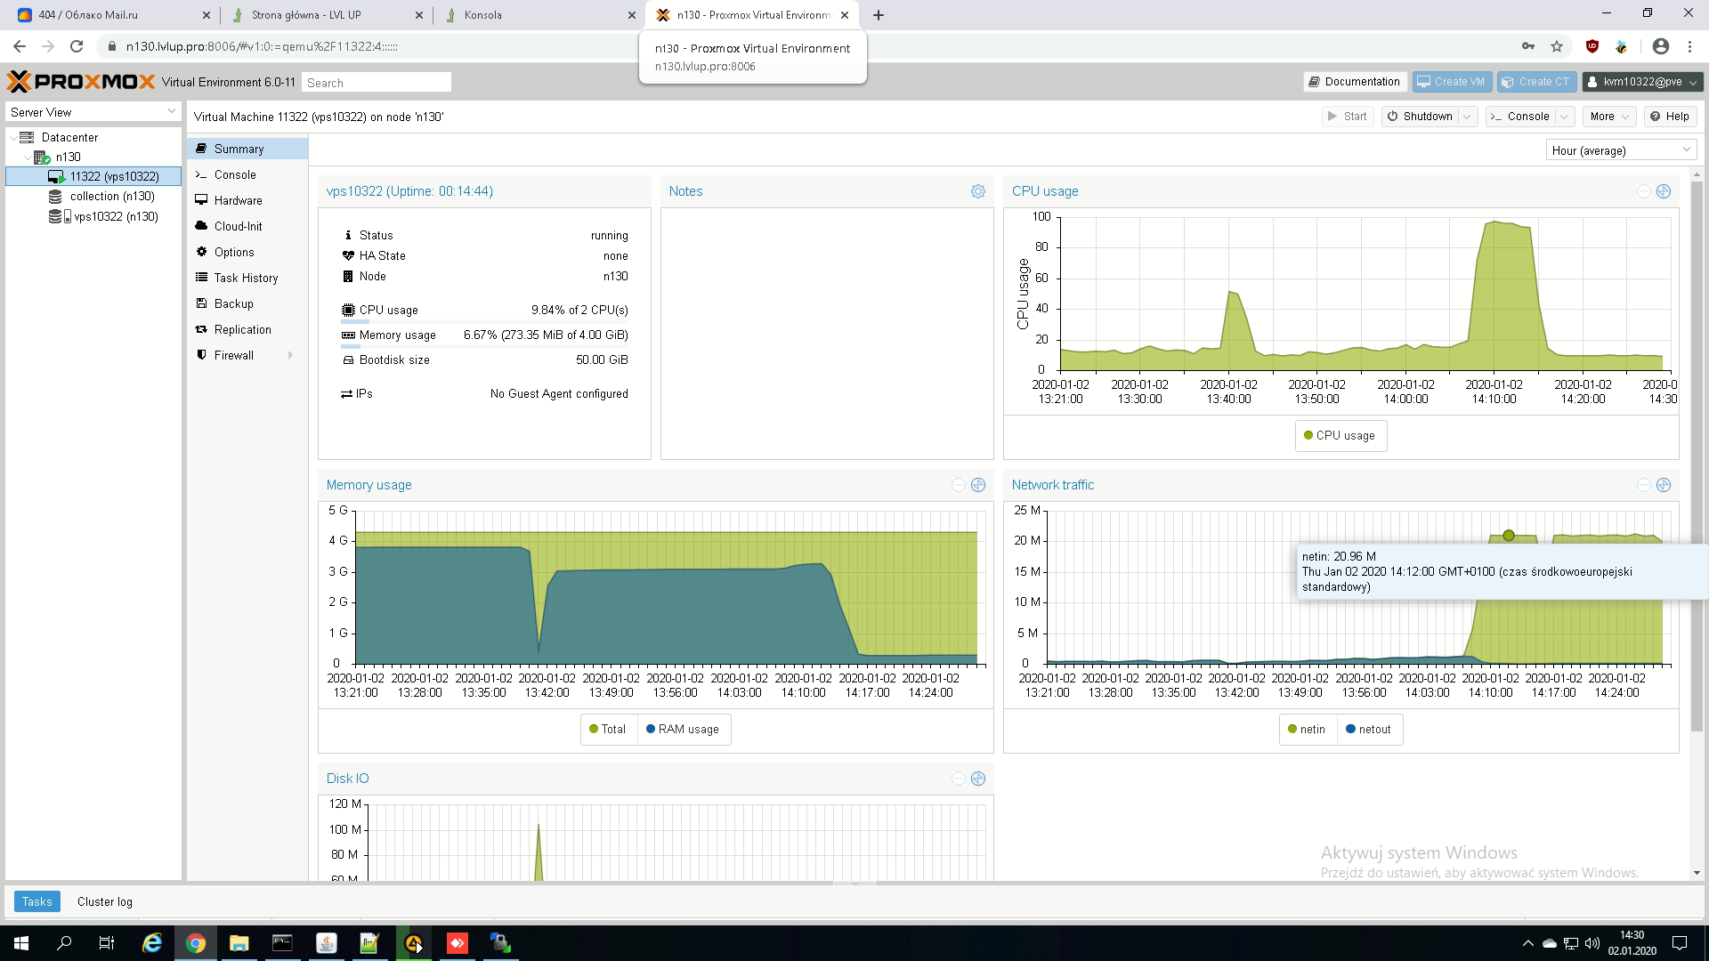The image size is (1709, 961).
Task: Open Documentation button in header
Action: pos(1355,82)
